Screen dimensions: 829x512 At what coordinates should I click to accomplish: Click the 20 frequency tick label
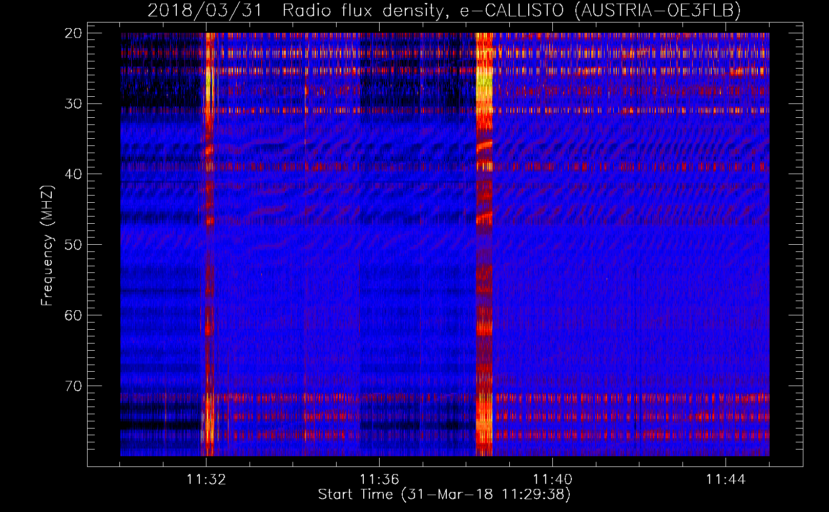(74, 33)
